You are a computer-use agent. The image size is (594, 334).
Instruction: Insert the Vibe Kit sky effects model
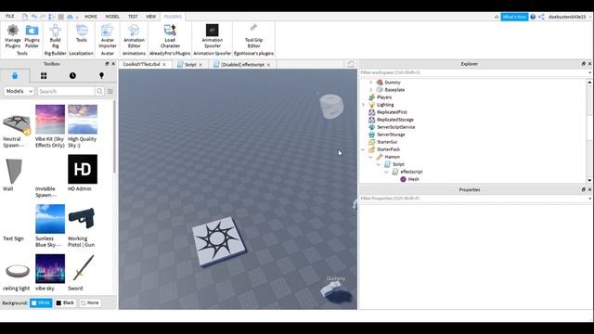50,126
